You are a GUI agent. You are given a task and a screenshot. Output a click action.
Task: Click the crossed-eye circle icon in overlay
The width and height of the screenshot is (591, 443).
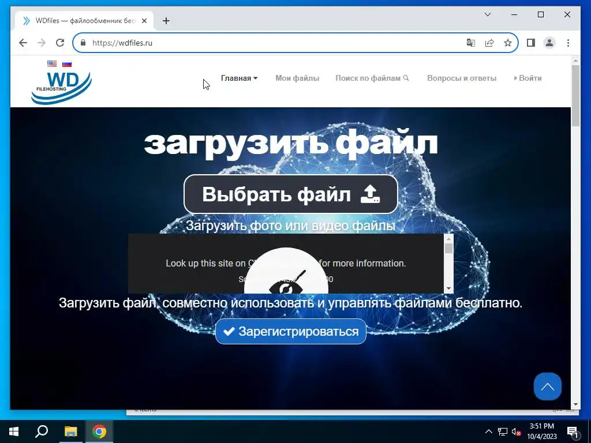(286, 271)
